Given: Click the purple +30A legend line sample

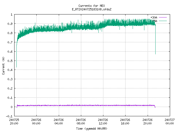Looking at the screenshot, I should click(163, 17).
